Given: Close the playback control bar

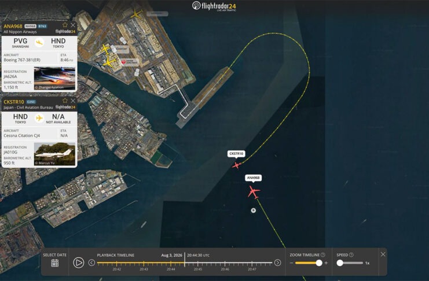Looking at the screenshot, I should click(x=383, y=254).
